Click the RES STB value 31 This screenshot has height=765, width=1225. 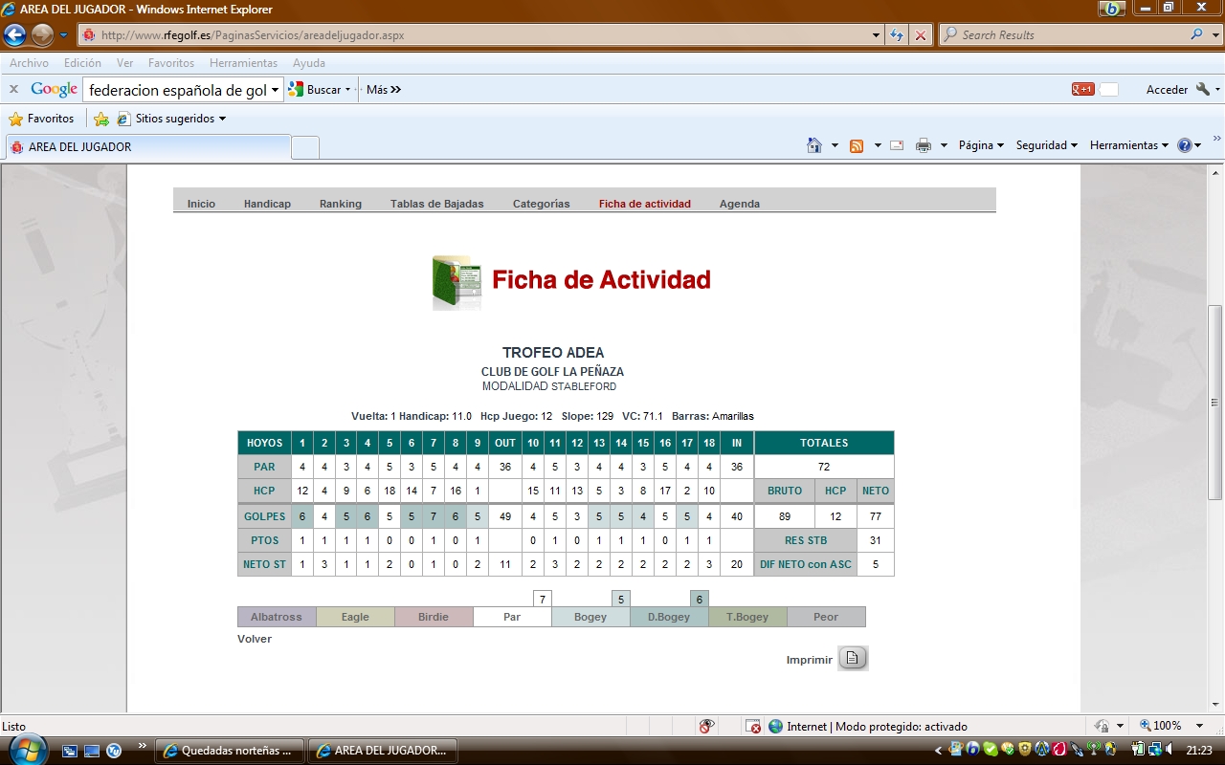coord(875,540)
